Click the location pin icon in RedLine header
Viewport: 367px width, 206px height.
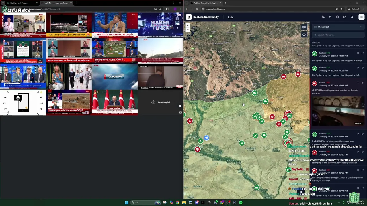(330, 17)
